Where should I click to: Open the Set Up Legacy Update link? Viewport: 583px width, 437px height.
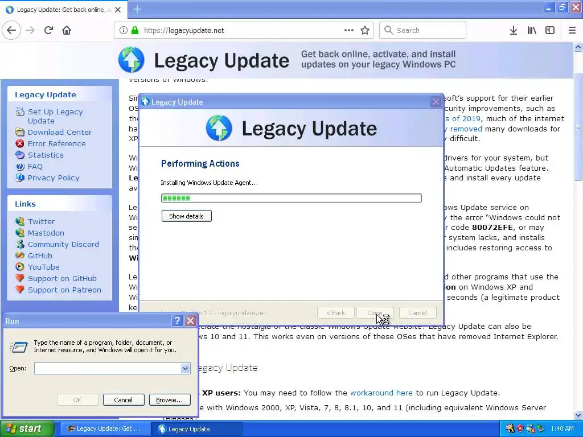(x=55, y=116)
